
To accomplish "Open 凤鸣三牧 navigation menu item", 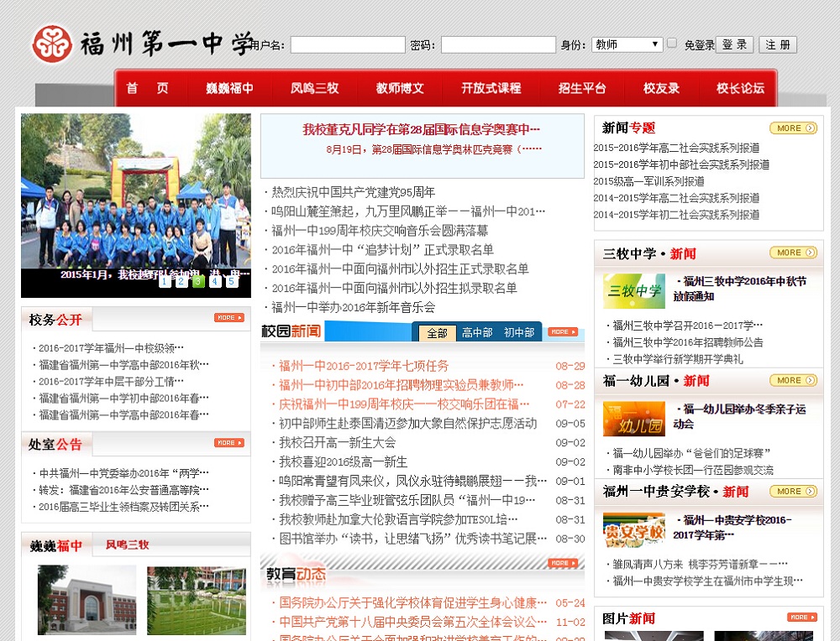I will tap(314, 88).
